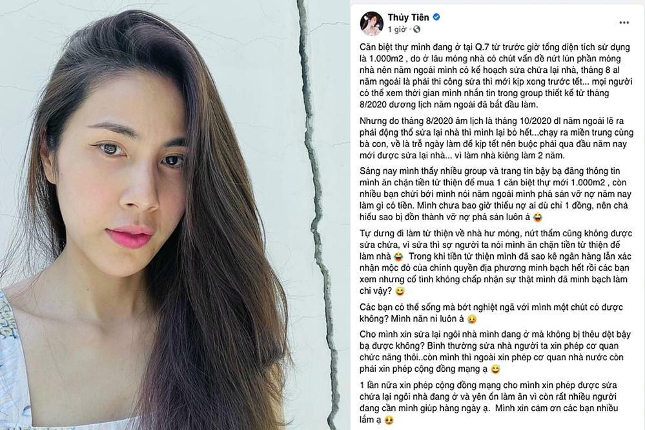Open the three-dot post options menu
The height and width of the screenshot is (430, 645).
click(624, 23)
